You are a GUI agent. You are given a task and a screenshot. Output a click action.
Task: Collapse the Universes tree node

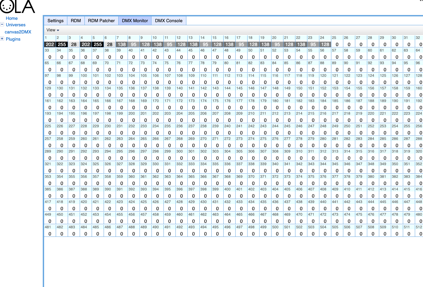pos(2,25)
